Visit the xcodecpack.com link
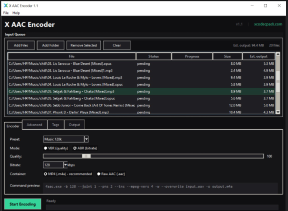 (x=268, y=24)
